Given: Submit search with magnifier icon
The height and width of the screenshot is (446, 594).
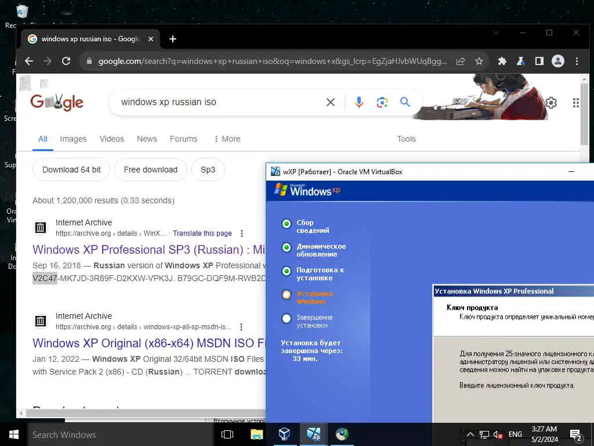Looking at the screenshot, I should coord(405,102).
